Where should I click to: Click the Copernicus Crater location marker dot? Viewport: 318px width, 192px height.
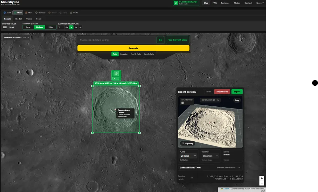(115, 110)
